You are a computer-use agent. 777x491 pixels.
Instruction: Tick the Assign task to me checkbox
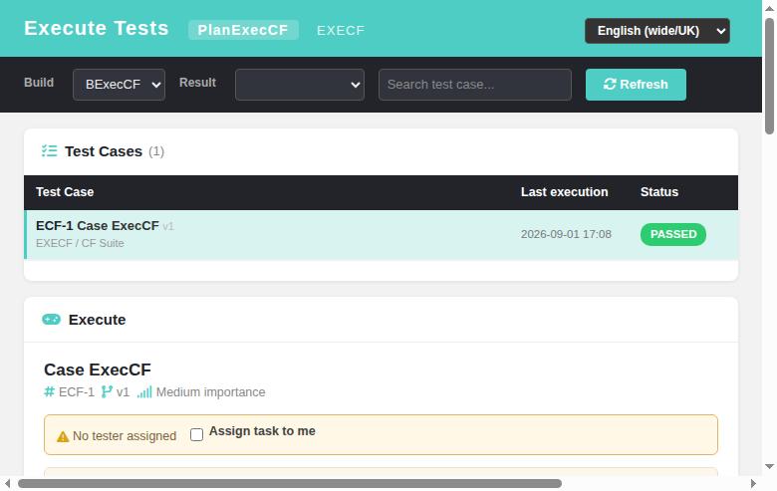point(196,435)
